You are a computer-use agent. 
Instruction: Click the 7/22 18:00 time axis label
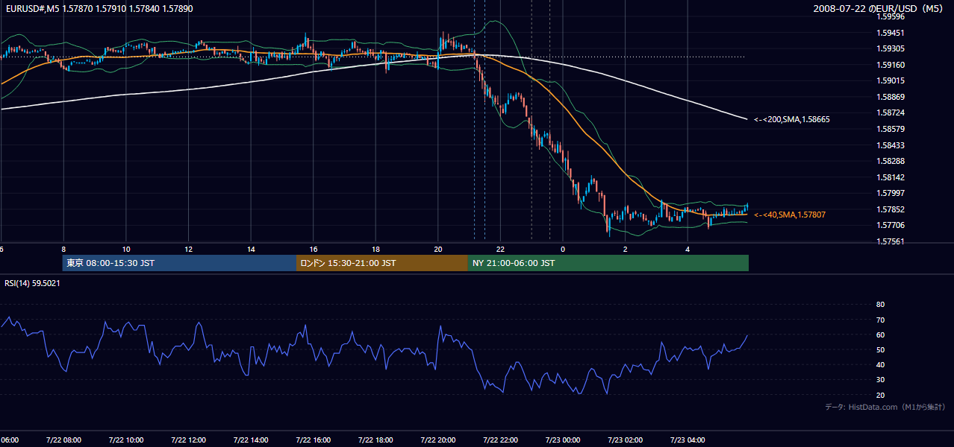coord(375,440)
